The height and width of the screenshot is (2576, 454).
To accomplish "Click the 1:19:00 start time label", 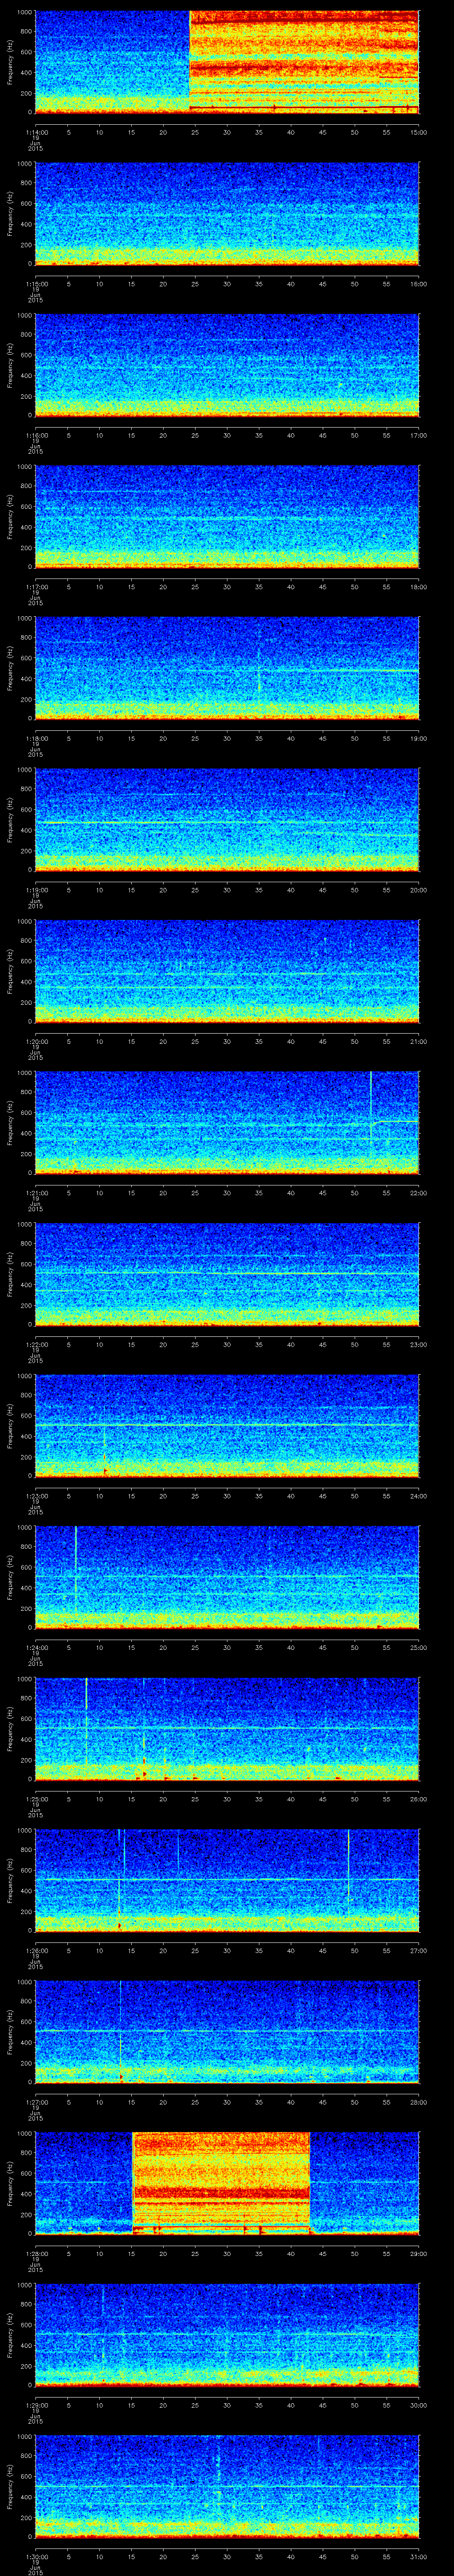I will click(x=36, y=890).
